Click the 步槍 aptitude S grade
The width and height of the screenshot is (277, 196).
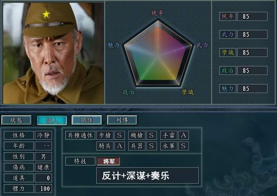pyautogui.click(x=119, y=135)
